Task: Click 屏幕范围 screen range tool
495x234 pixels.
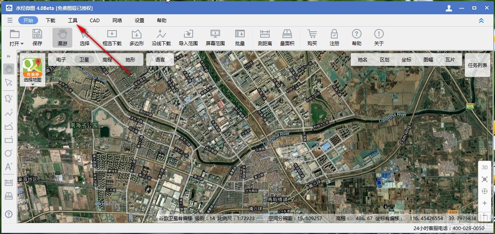Action: click(215, 38)
